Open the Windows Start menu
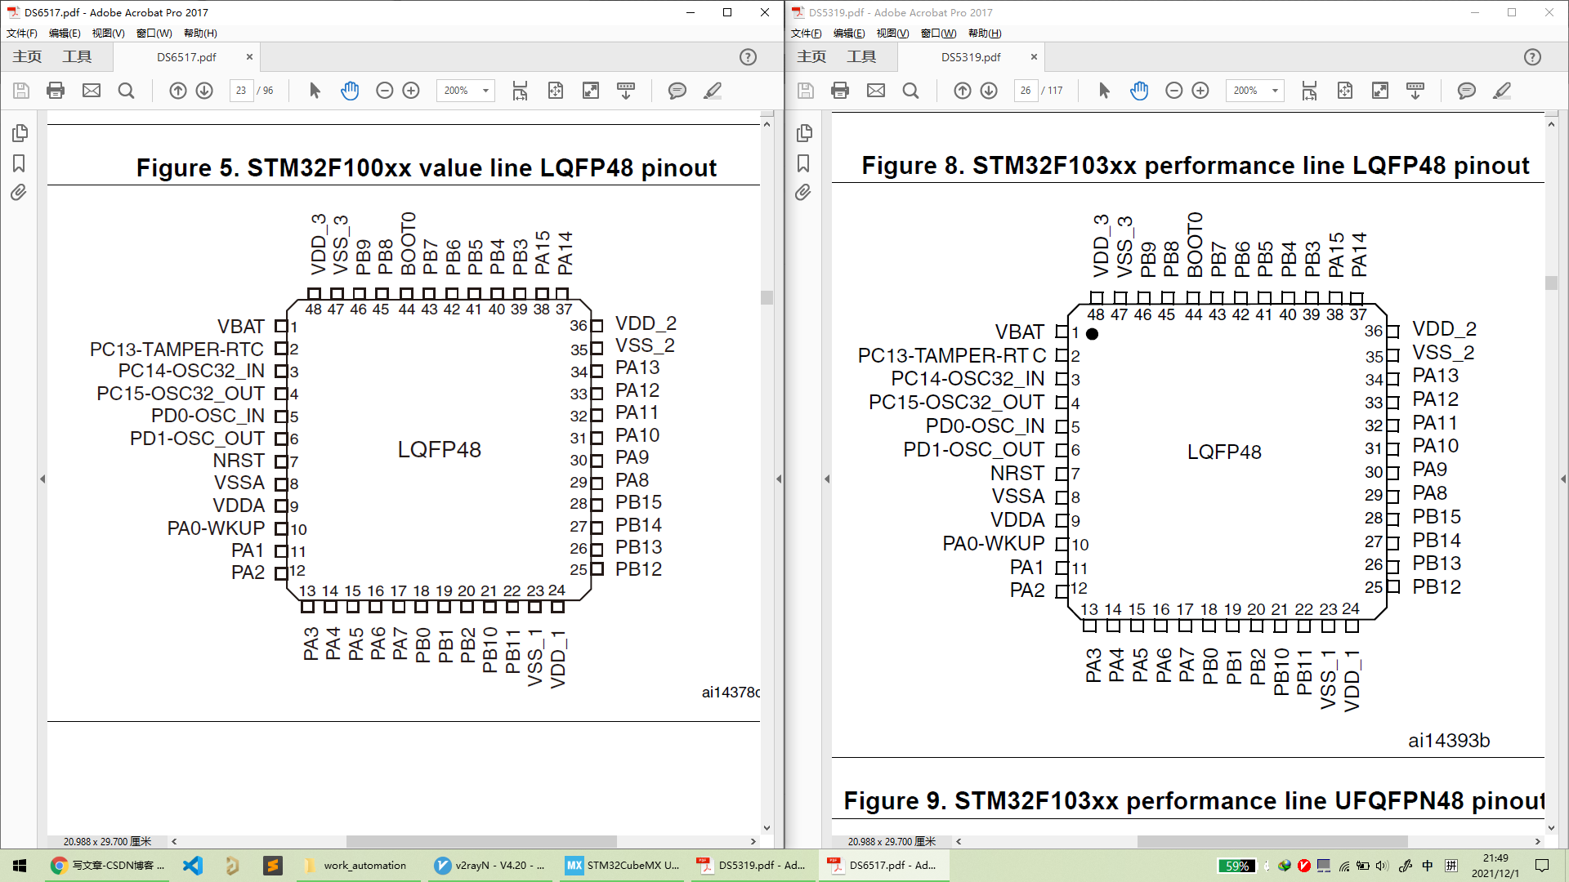 point(18,866)
